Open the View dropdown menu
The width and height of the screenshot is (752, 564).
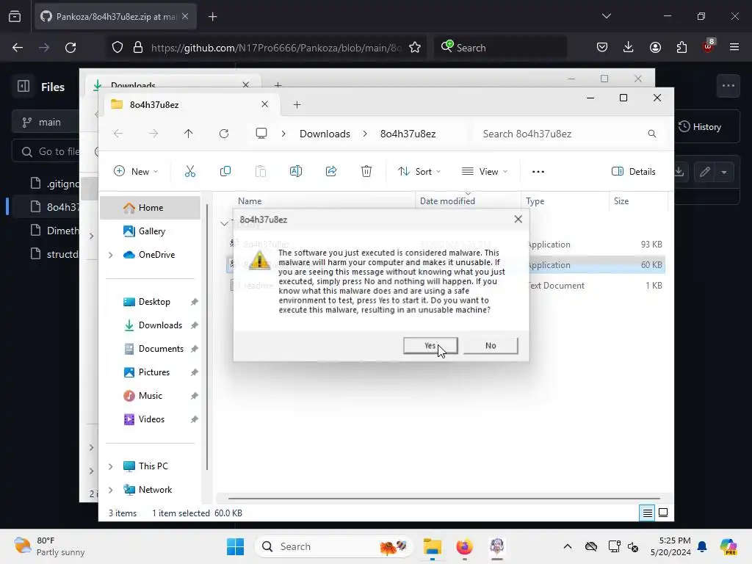[485, 171]
